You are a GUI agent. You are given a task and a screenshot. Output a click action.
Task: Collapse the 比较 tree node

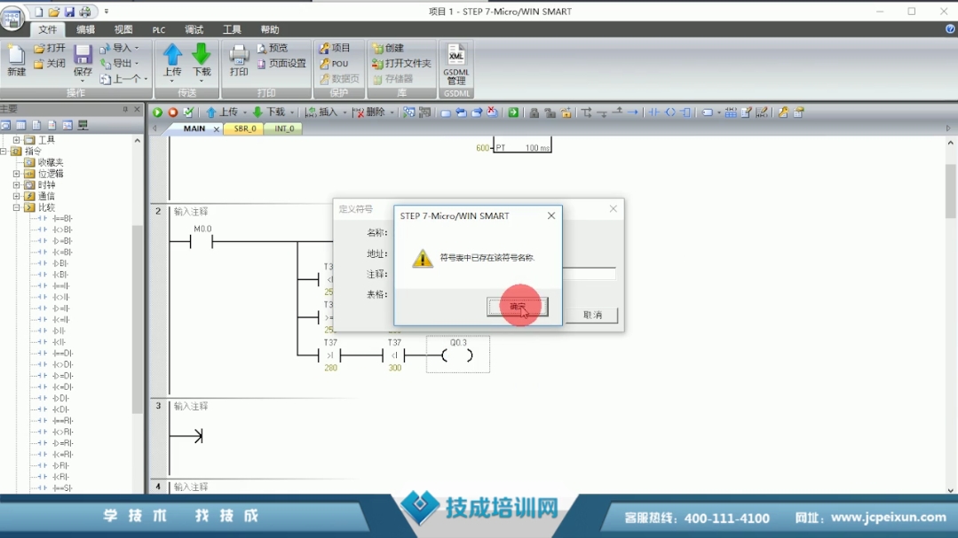(x=17, y=207)
